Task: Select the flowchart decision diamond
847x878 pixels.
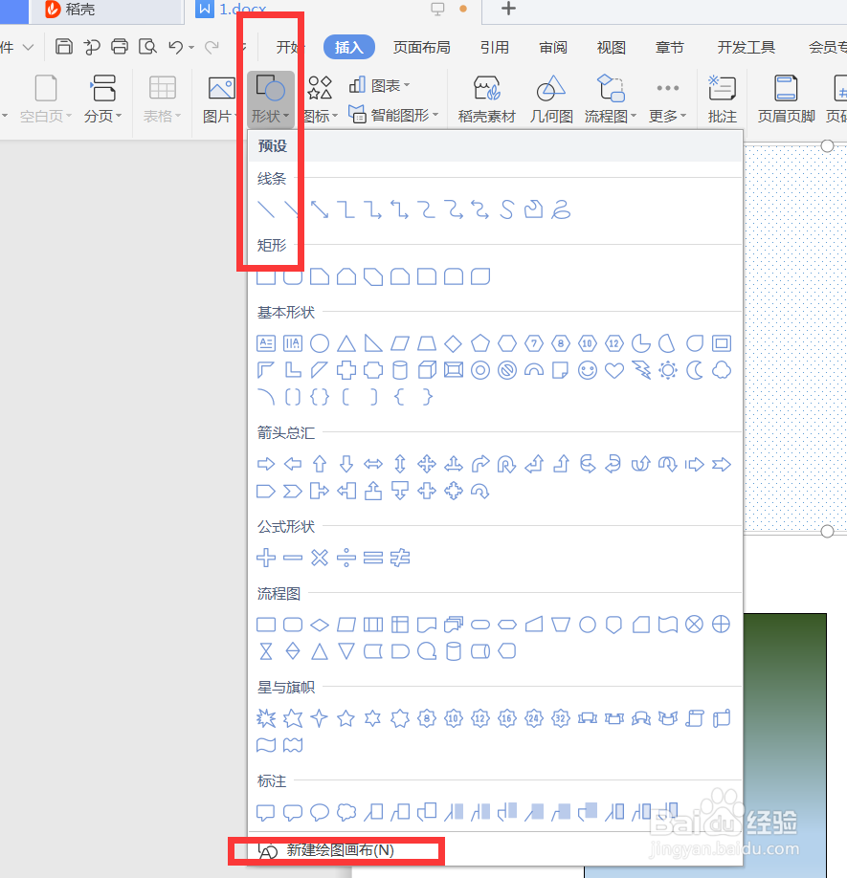Action: pos(320,625)
